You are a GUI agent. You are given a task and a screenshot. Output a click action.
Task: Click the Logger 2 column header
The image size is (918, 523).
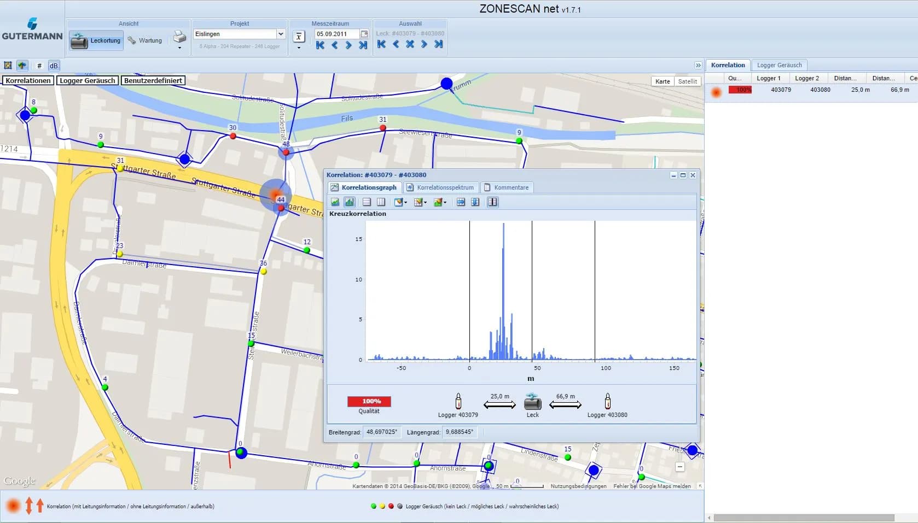pyautogui.click(x=807, y=78)
